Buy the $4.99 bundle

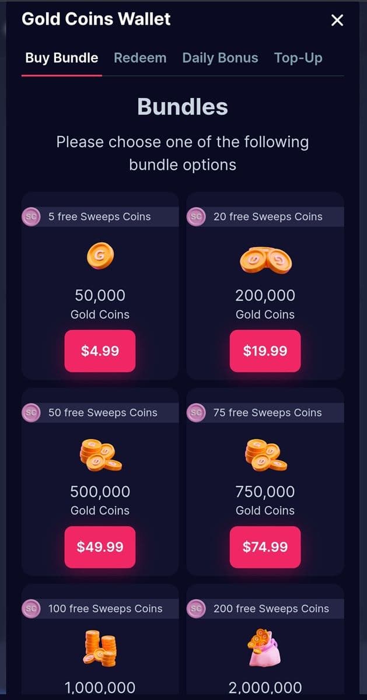coord(100,351)
